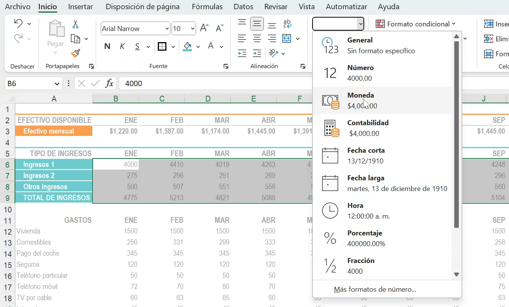Select the Porcentaje format icon
Viewport: 509px width, 307px height.
click(330, 238)
